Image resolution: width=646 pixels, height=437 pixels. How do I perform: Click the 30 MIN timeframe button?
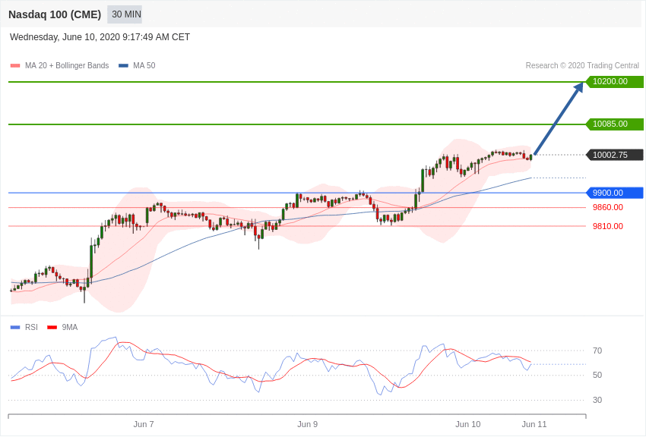pos(126,14)
